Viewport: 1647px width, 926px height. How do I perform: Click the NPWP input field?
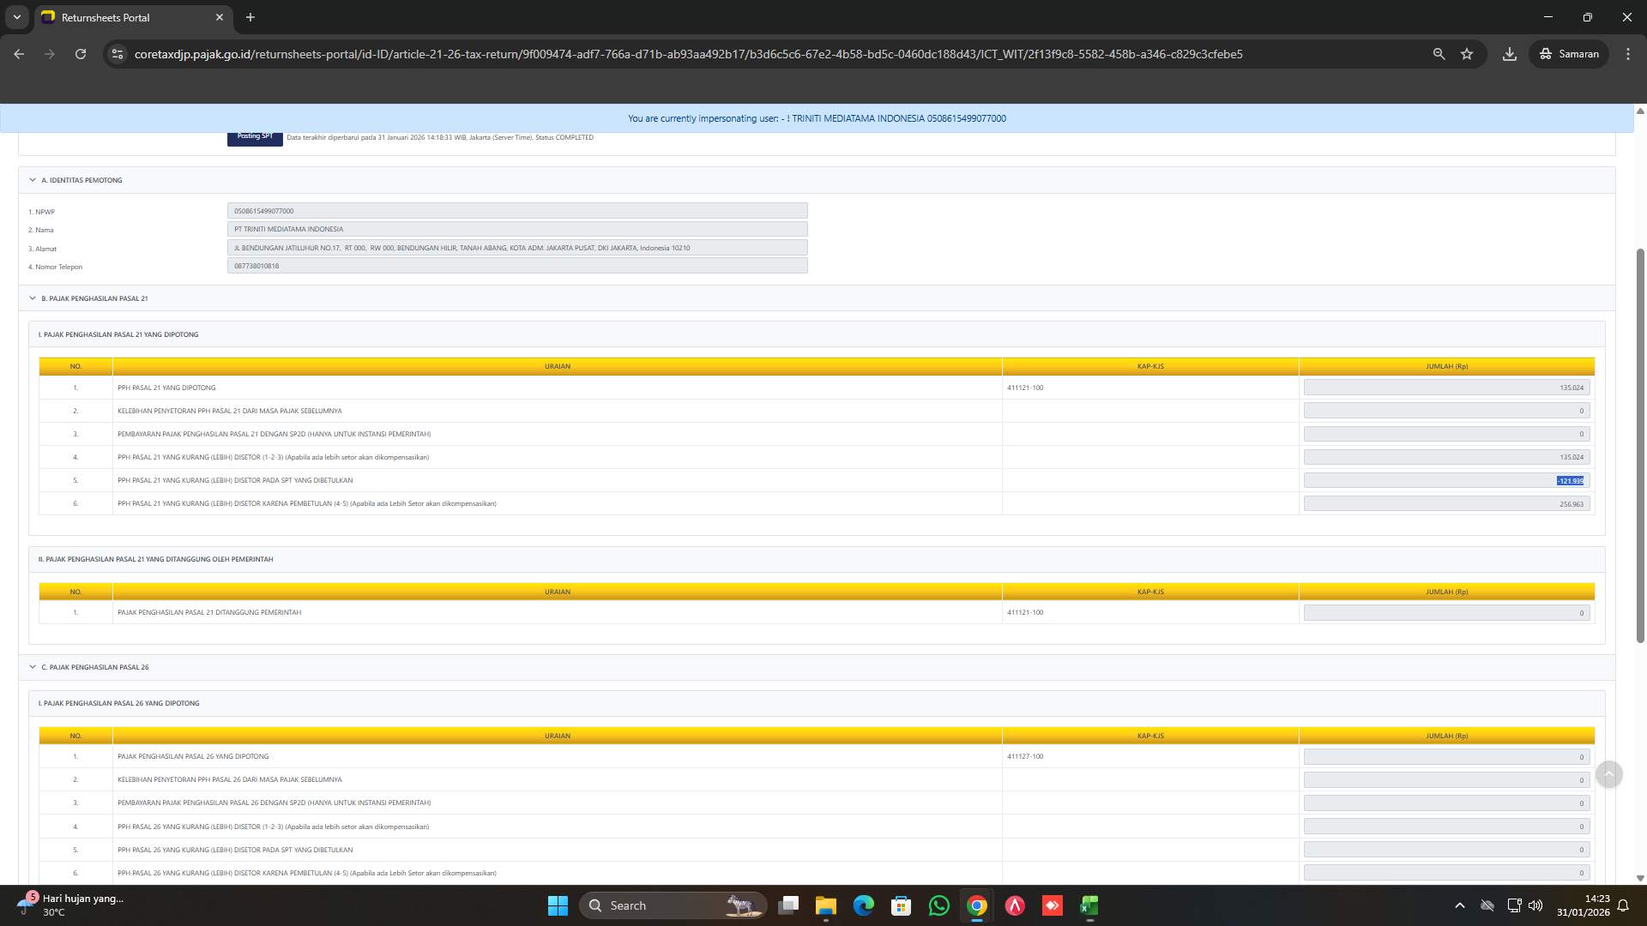tap(516, 211)
